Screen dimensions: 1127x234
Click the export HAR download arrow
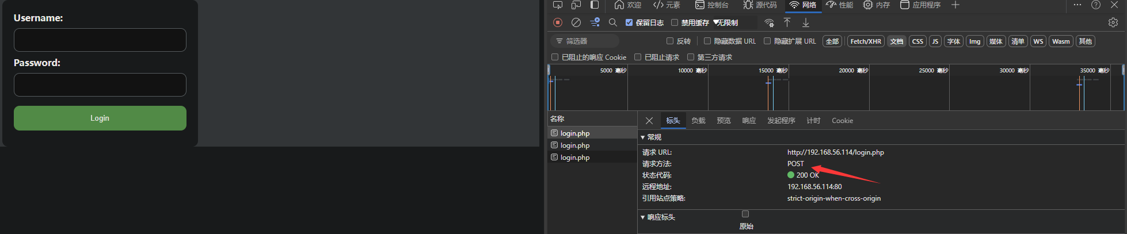[x=806, y=22]
